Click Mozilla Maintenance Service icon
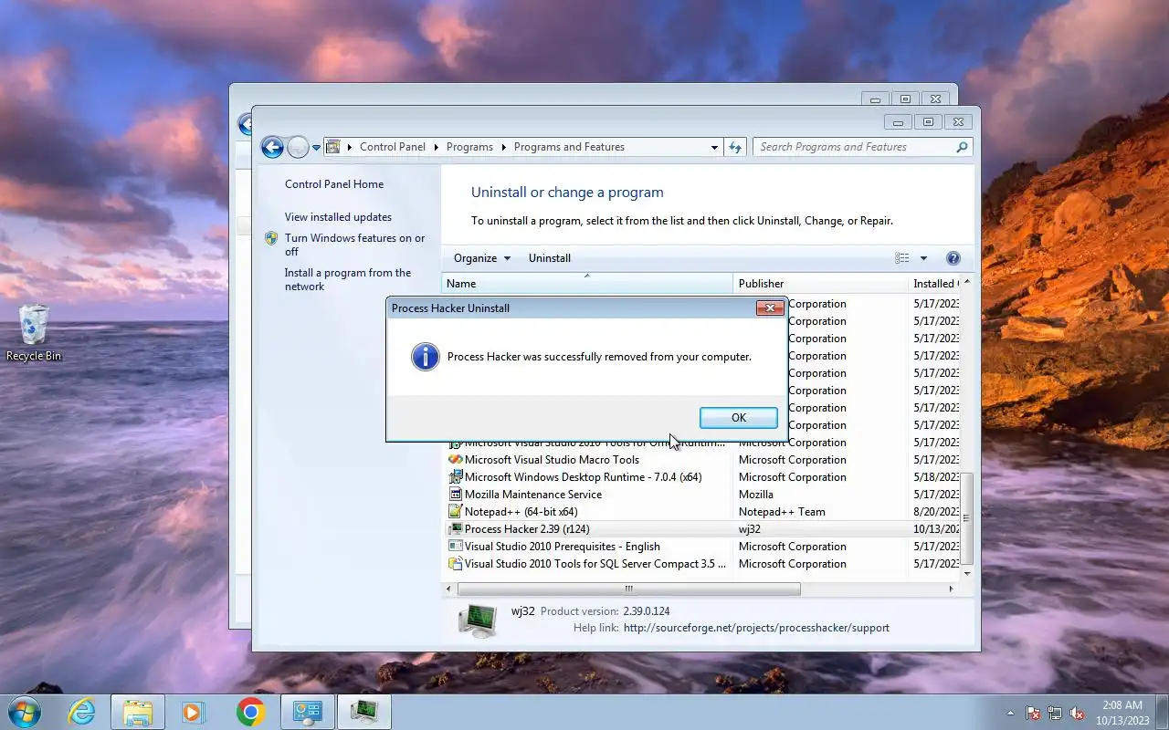The image size is (1169, 730). [455, 495]
